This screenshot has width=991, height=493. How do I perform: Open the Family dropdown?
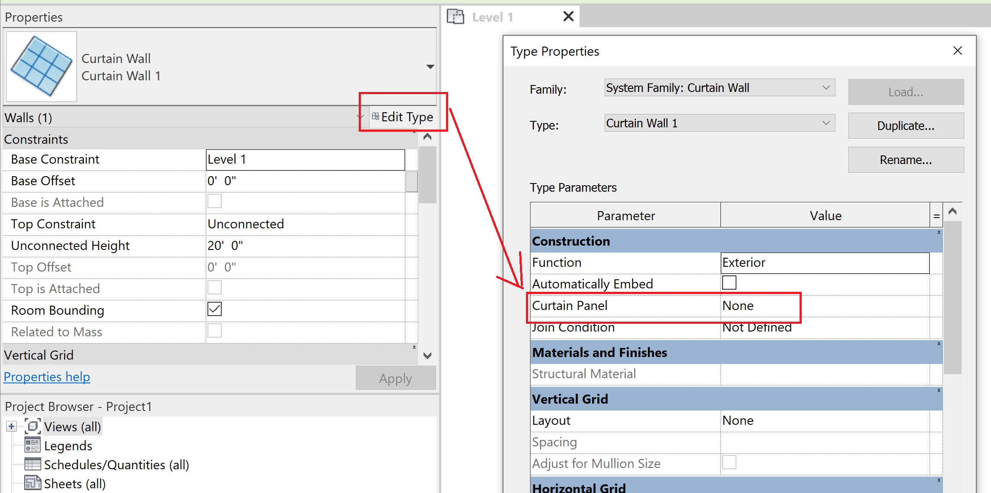827,87
